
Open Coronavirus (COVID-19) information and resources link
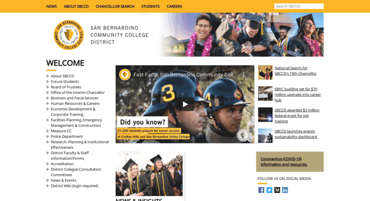[x=284, y=162]
